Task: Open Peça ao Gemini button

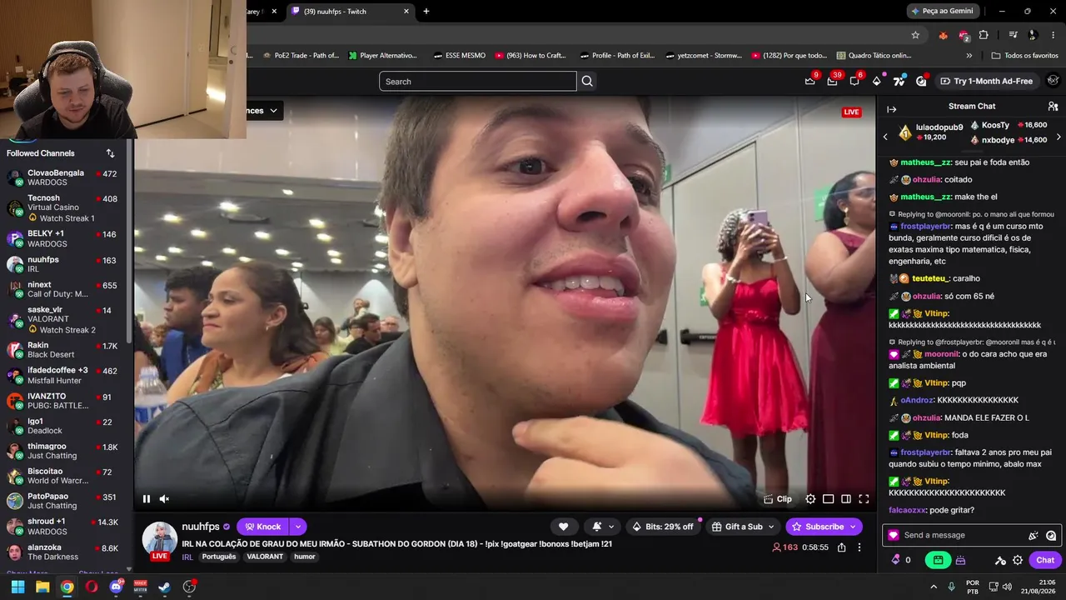Action: [943, 11]
